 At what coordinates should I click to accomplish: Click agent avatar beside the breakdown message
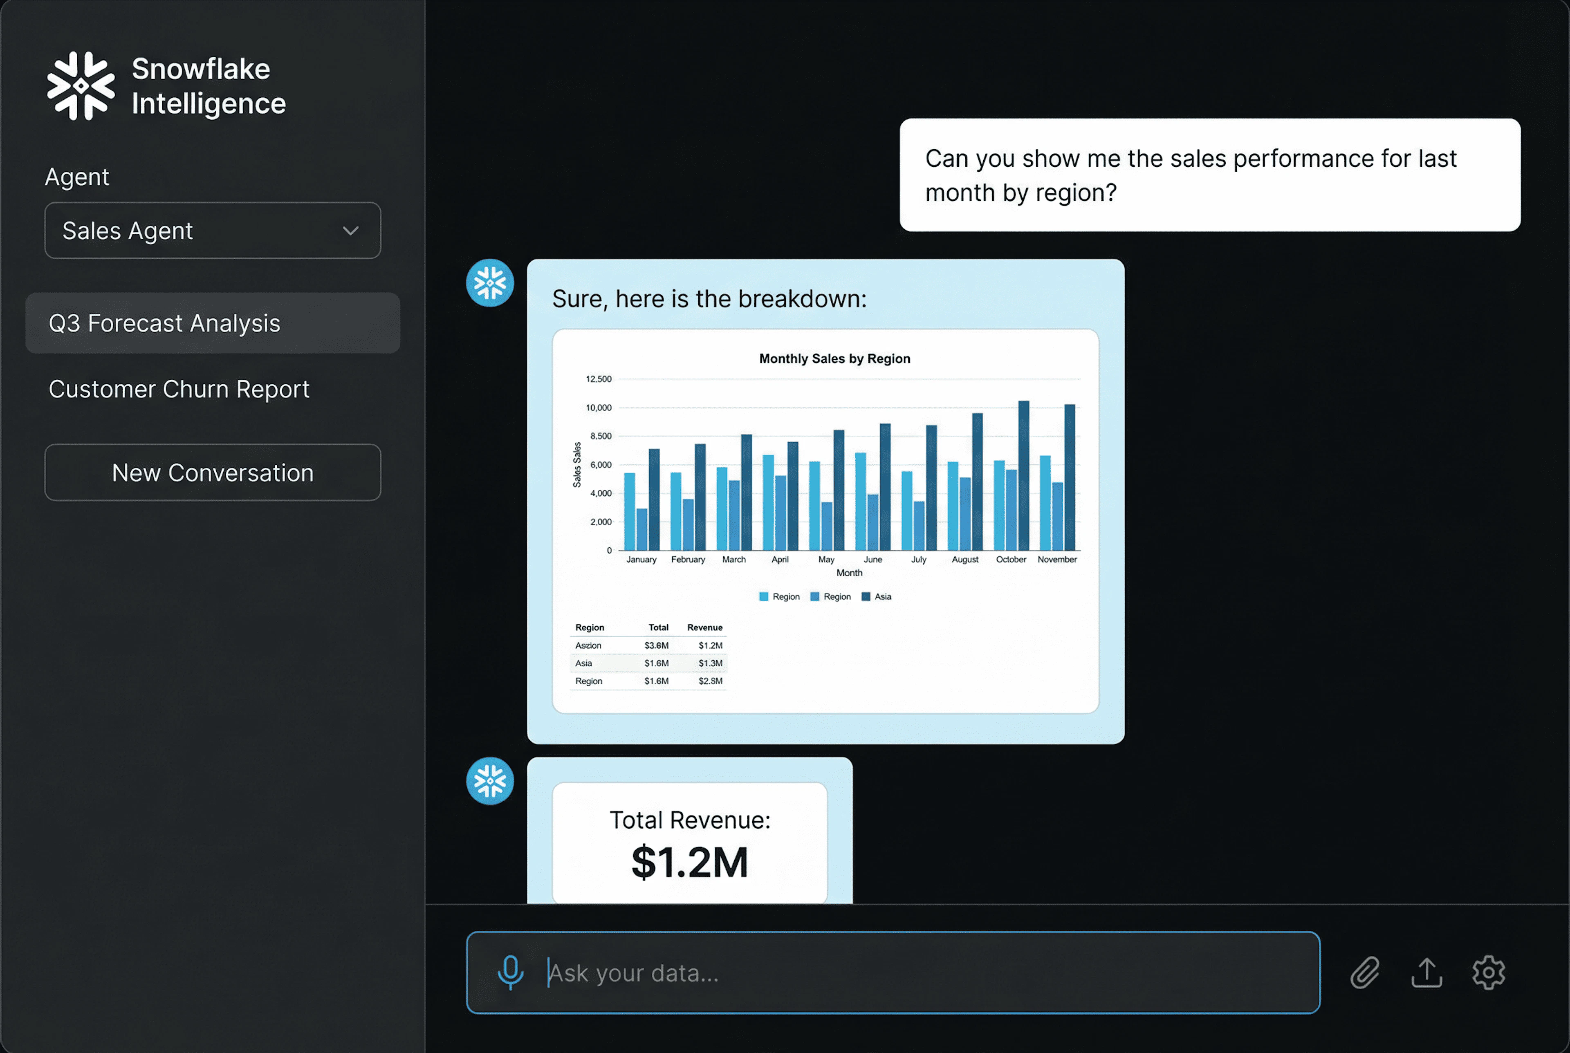click(489, 283)
